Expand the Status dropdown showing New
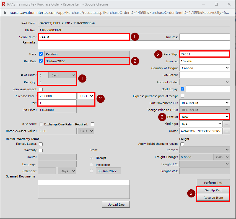236x219 pixels. 204,117
